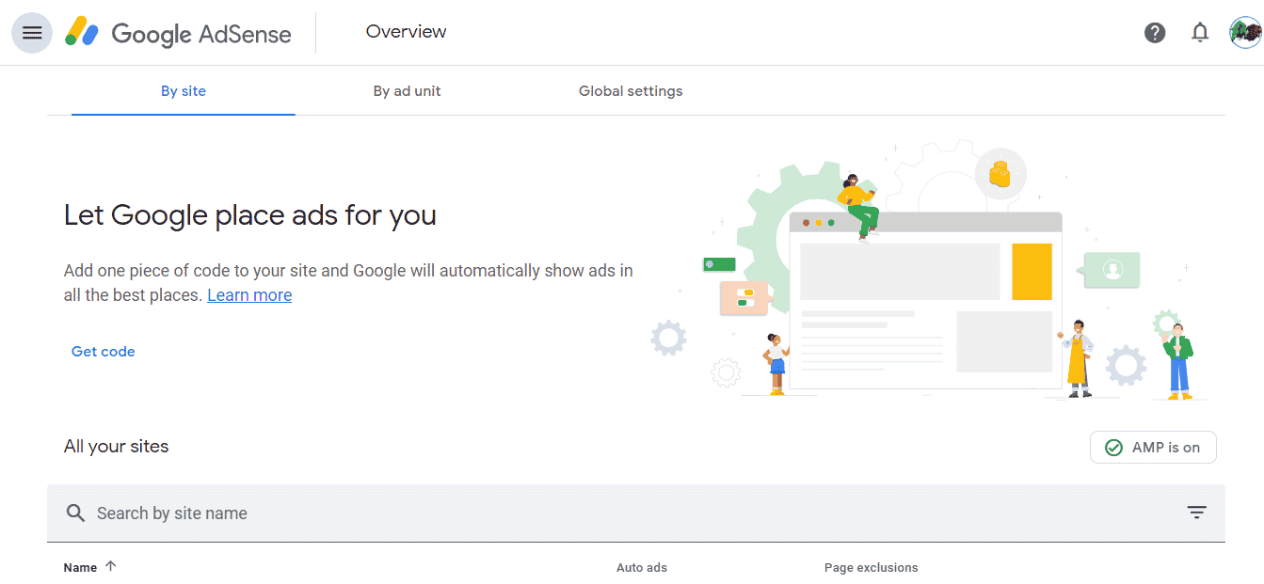This screenshot has width=1264, height=584.
Task: Open the Learn more link
Action: point(249,294)
